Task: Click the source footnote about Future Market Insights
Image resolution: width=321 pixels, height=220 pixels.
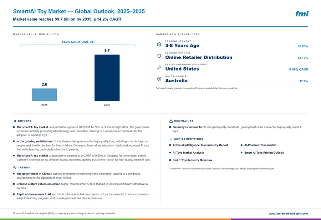Action: [64, 214]
